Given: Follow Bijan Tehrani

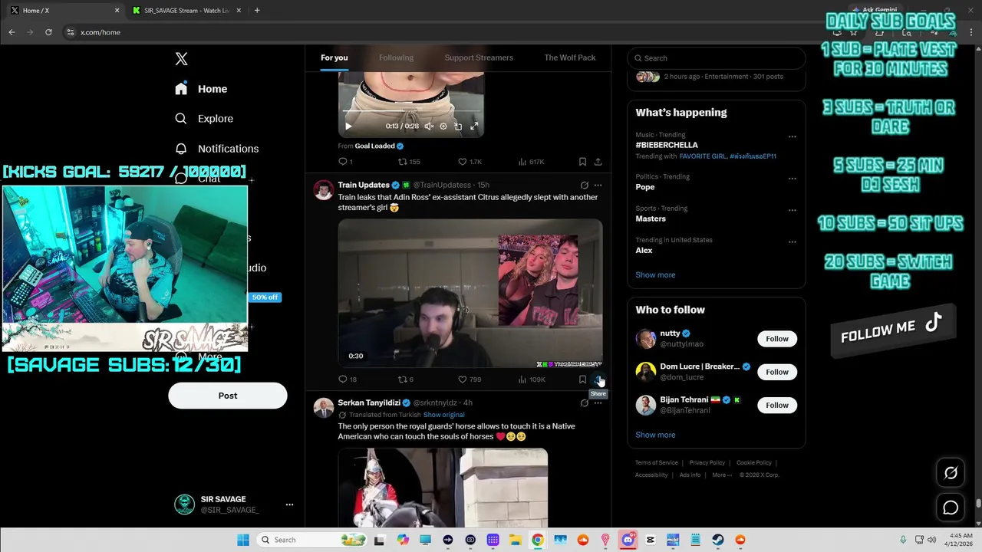Looking at the screenshot, I should (x=777, y=405).
